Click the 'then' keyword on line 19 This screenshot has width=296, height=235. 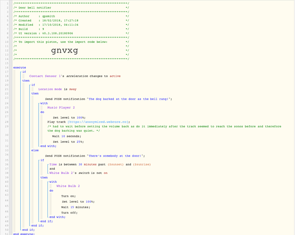pos(26,81)
